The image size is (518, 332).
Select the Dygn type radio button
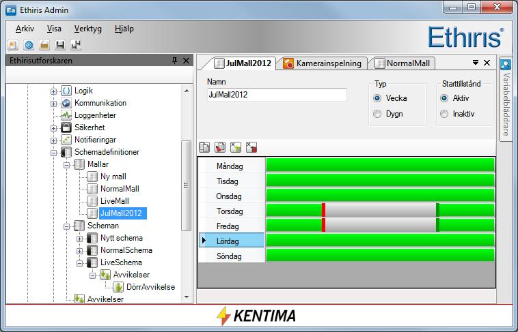click(x=377, y=114)
